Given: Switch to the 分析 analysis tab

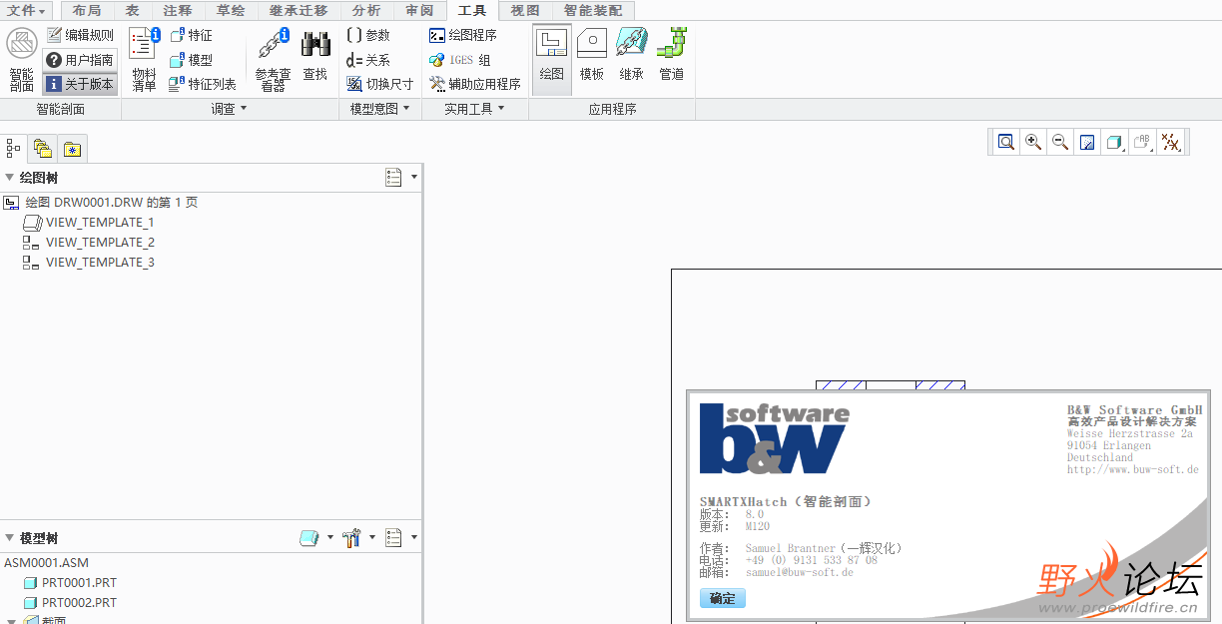Looking at the screenshot, I should [x=366, y=10].
